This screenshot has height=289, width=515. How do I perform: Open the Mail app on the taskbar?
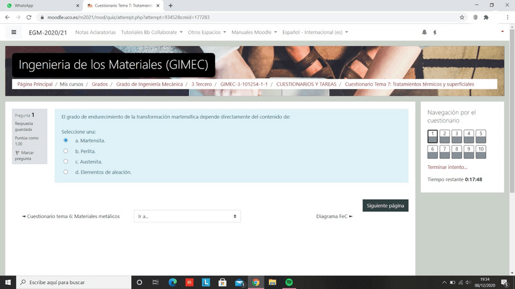[239, 282]
